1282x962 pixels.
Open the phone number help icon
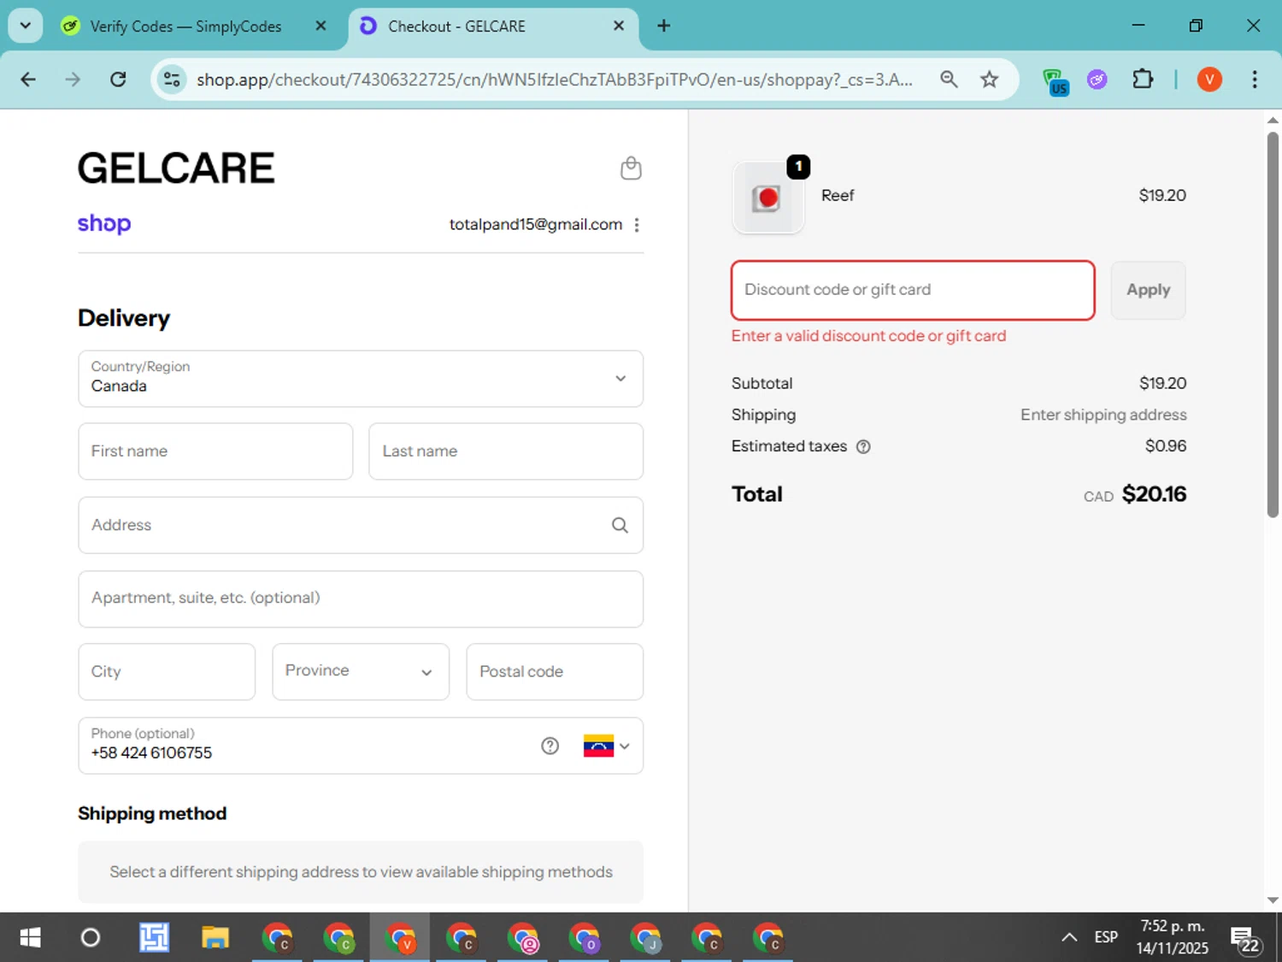pyautogui.click(x=550, y=746)
